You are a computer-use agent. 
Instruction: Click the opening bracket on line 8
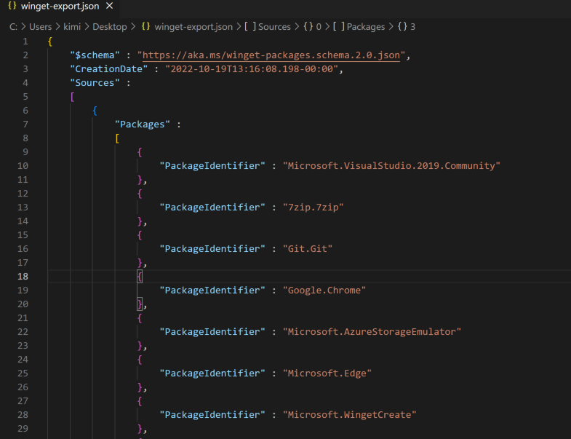117,138
